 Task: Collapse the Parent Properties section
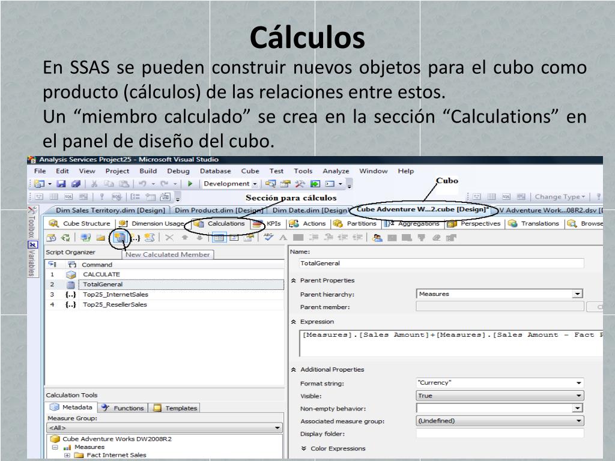(x=293, y=281)
